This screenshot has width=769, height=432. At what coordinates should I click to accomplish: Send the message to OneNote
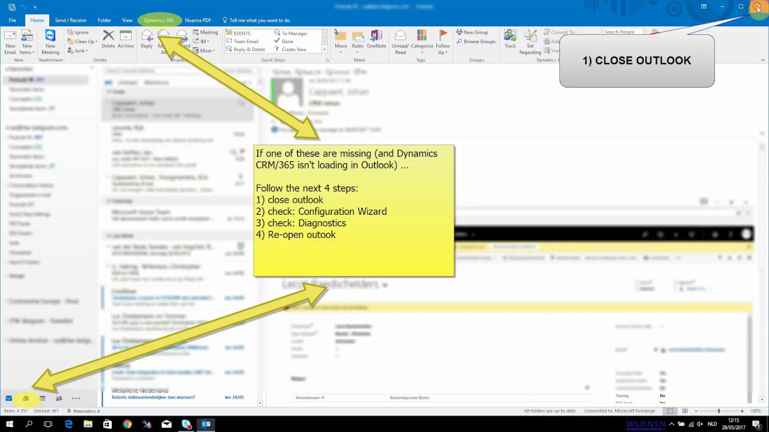point(377,40)
